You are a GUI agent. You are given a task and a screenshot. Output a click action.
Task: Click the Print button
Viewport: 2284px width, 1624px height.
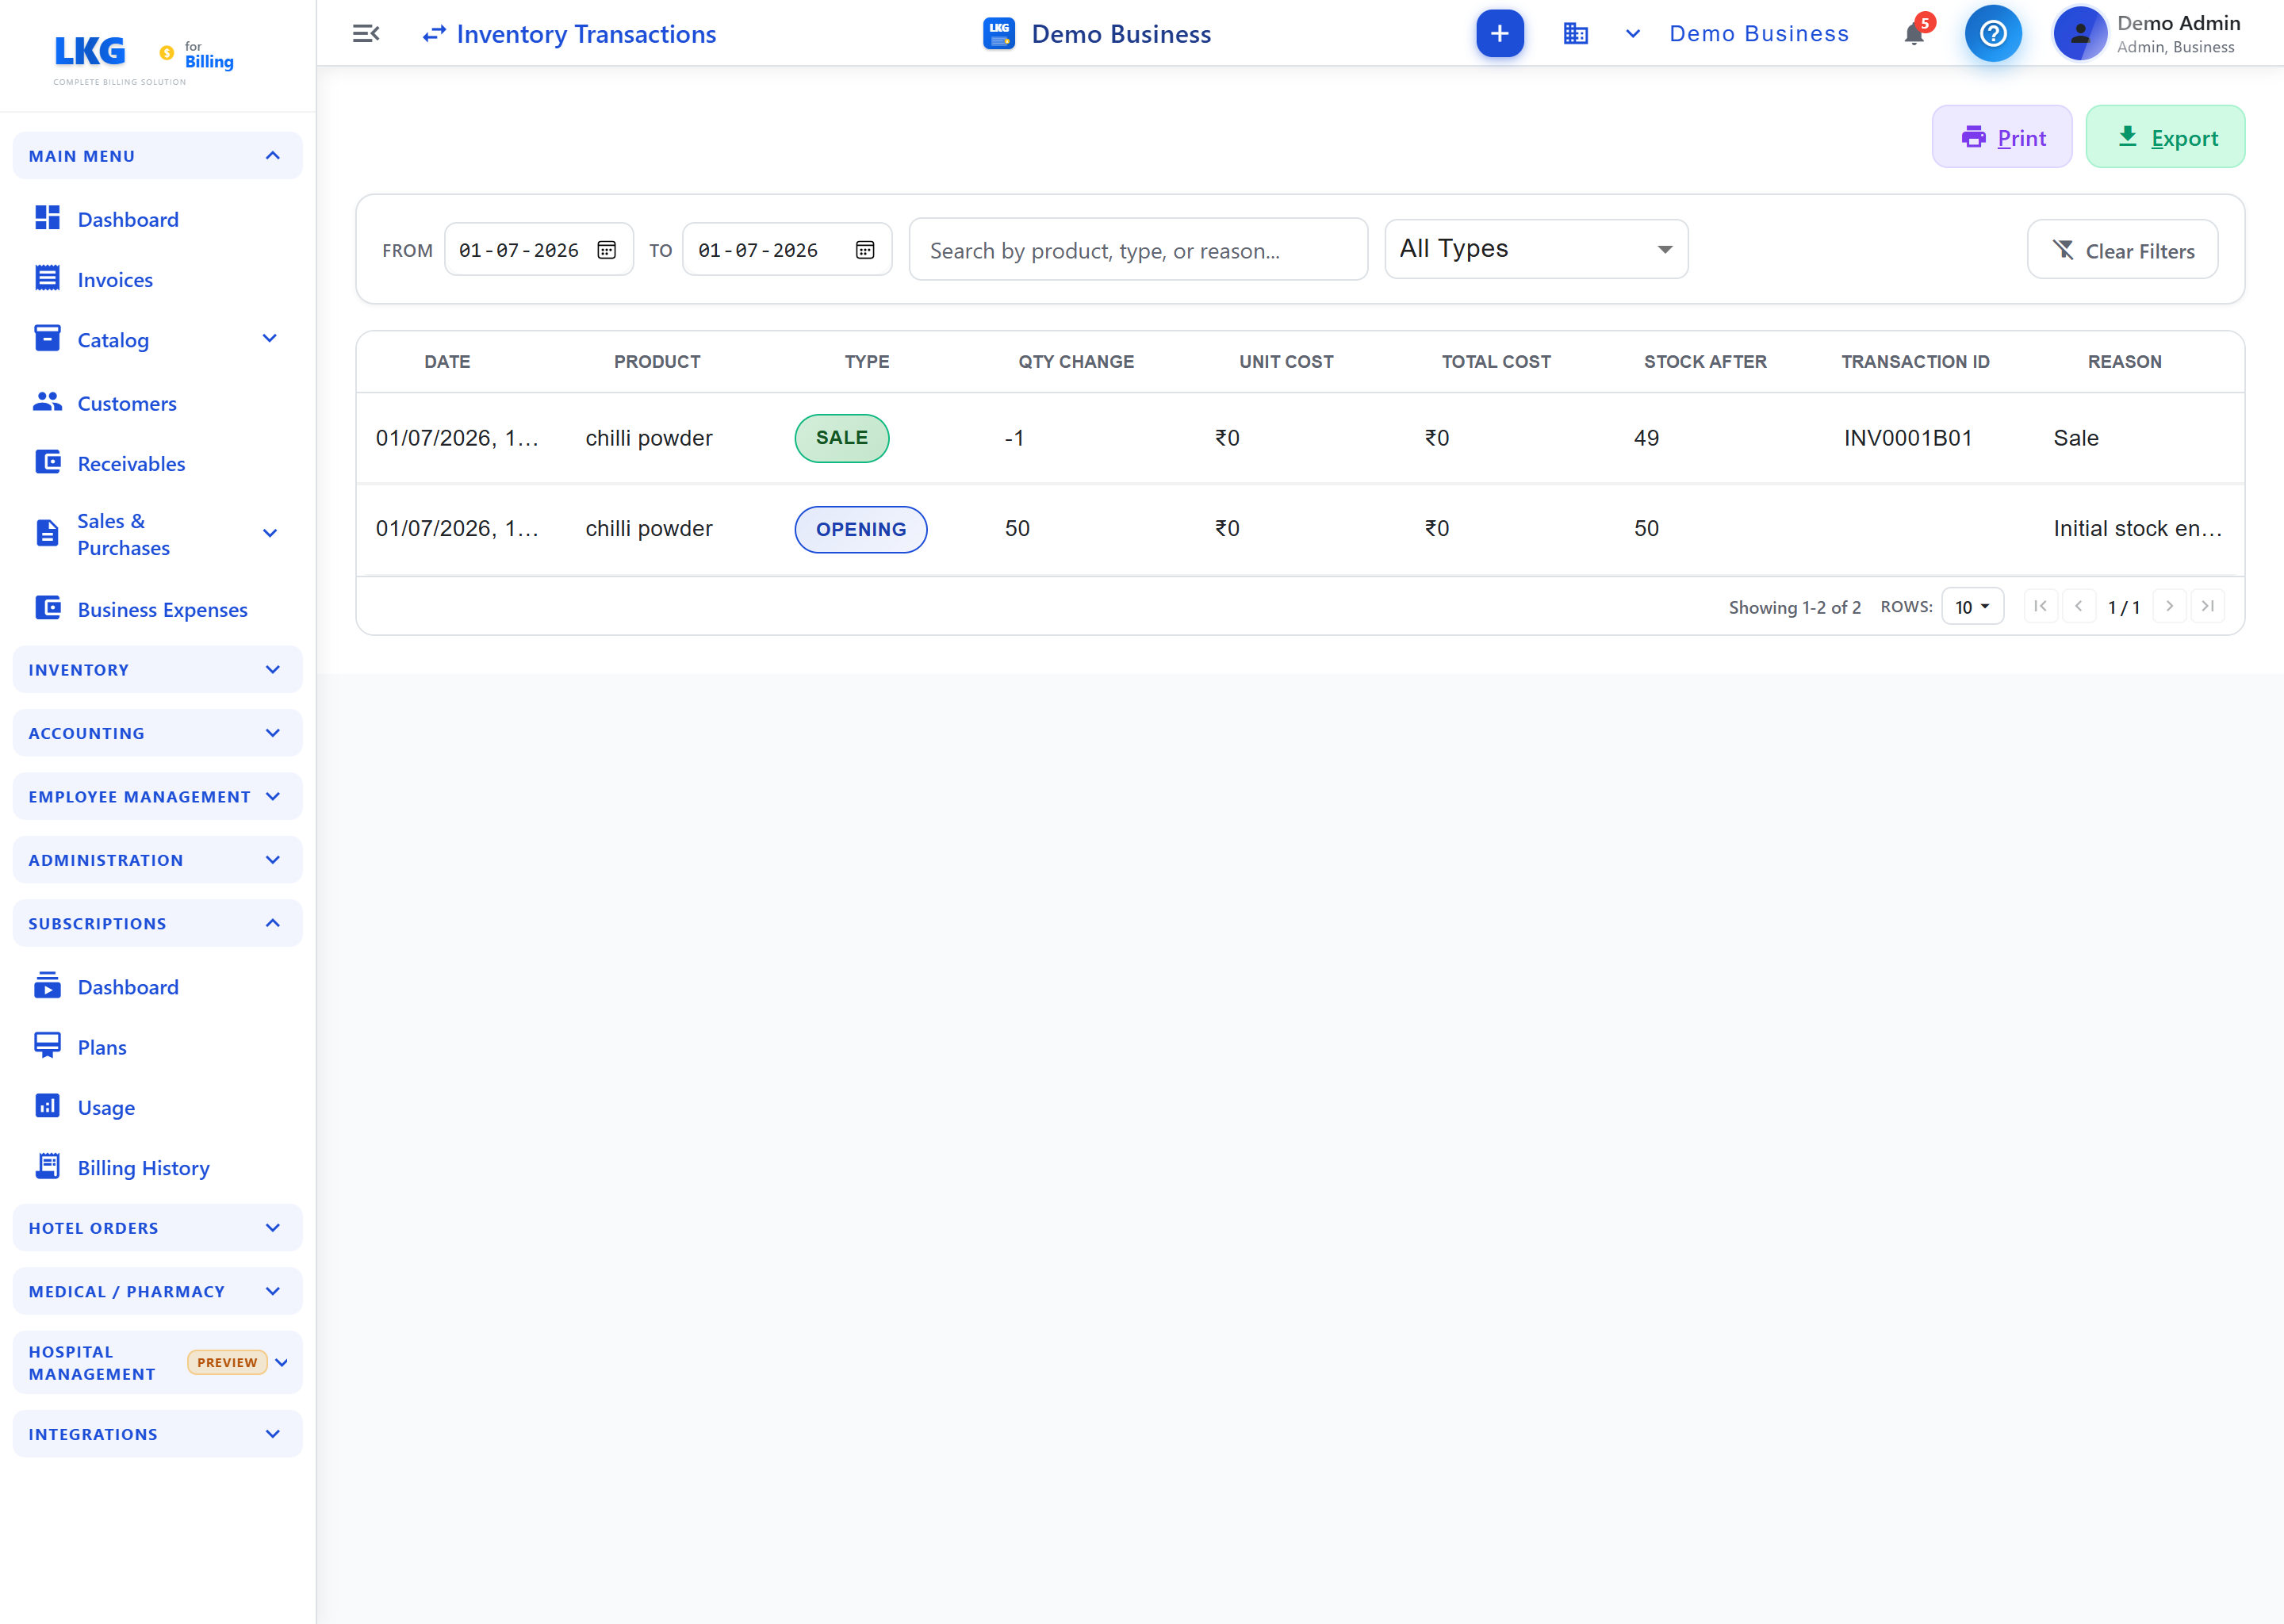[2002, 137]
